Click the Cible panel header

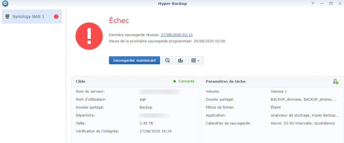pos(135,81)
